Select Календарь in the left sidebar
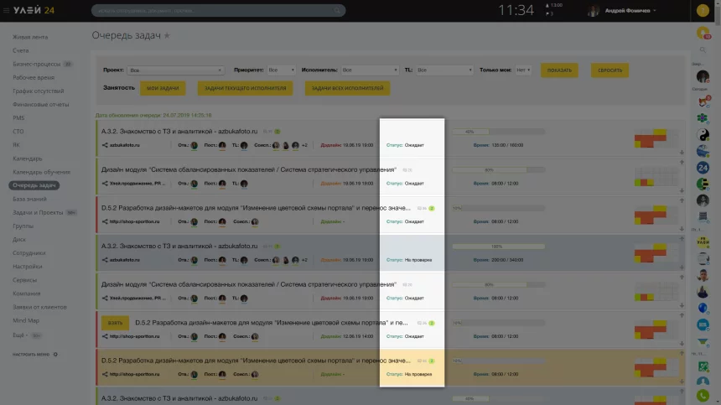The width and height of the screenshot is (721, 405). (27, 158)
